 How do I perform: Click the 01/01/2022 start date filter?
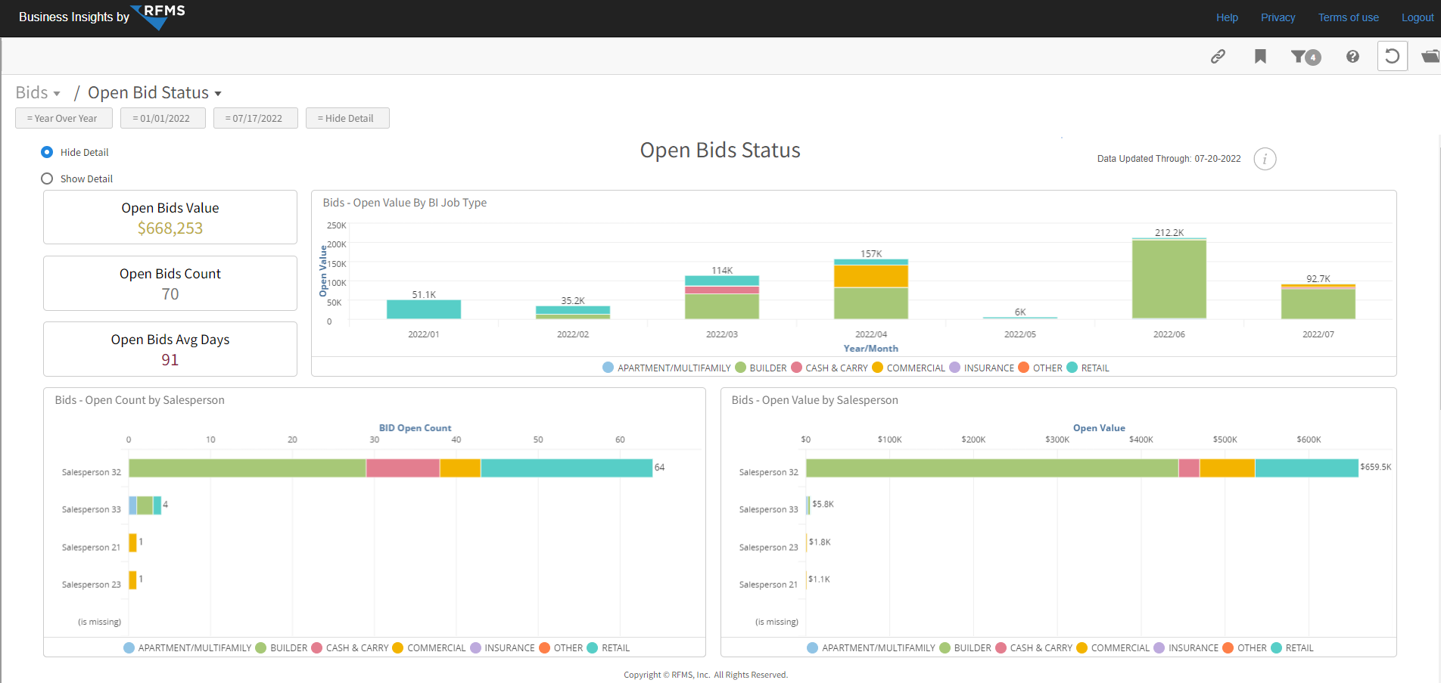pyautogui.click(x=163, y=118)
